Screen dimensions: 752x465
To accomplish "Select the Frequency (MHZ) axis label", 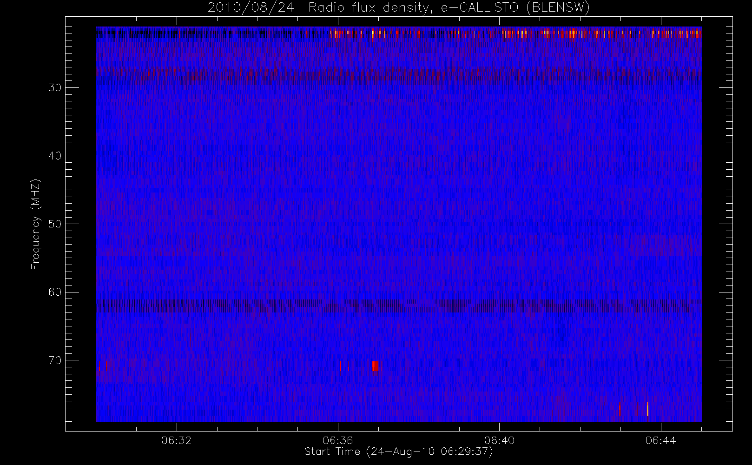I will pos(36,224).
